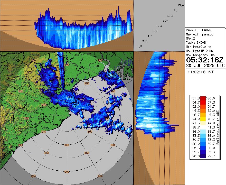226x185 pixels.
Task: Select the 9.0 height scale value
Action: coord(165,21)
